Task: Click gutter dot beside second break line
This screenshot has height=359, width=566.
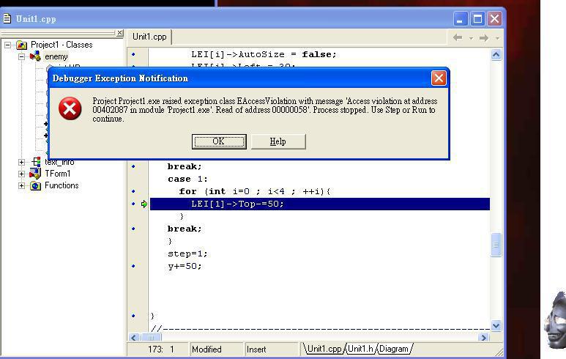Action: [133, 229]
